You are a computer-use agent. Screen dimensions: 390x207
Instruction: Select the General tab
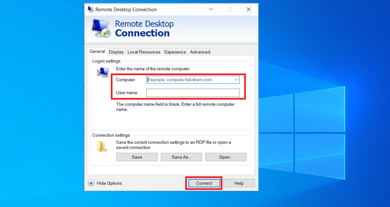[x=97, y=52]
